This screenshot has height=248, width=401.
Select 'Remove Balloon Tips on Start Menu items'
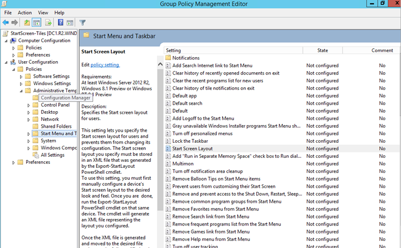pos(217,179)
